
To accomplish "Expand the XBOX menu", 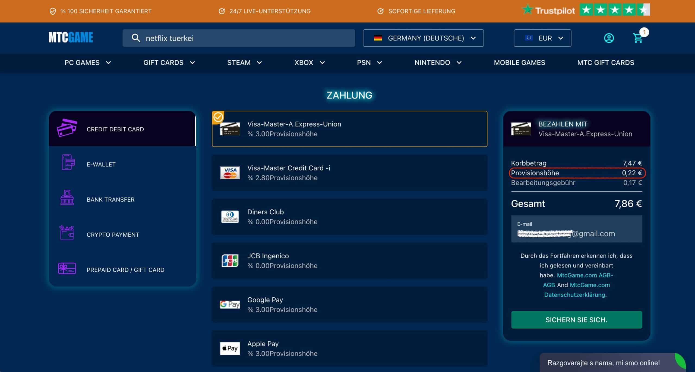I will (x=309, y=63).
